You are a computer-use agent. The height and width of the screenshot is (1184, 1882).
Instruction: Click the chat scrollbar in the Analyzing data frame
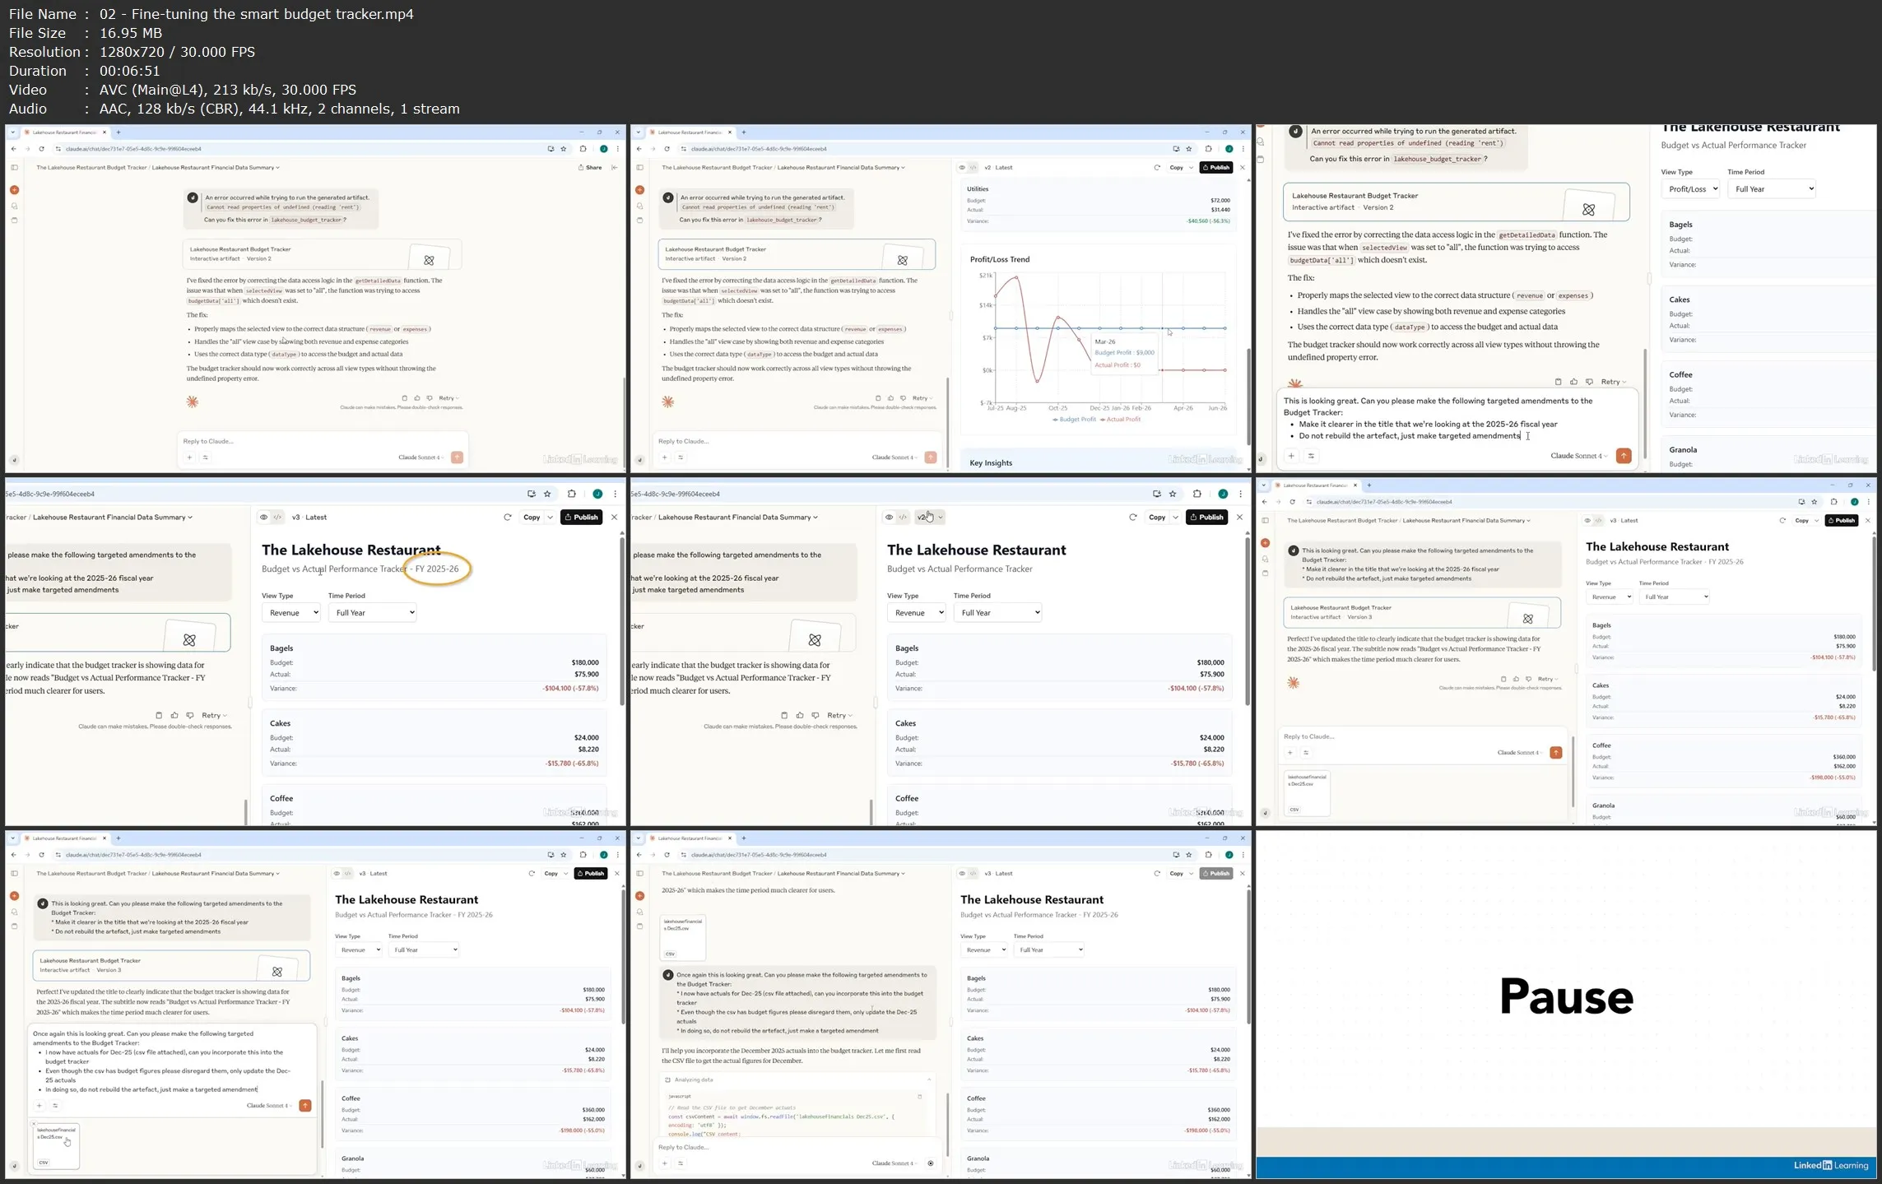pyautogui.click(x=948, y=1123)
